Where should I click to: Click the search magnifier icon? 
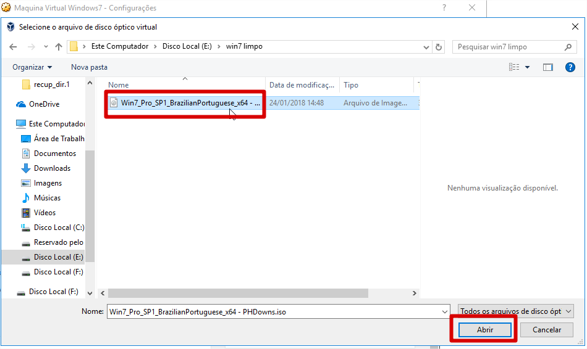coord(568,47)
